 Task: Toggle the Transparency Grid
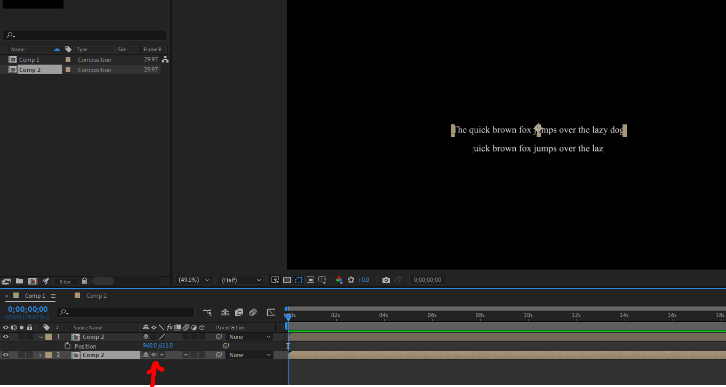[287, 280]
